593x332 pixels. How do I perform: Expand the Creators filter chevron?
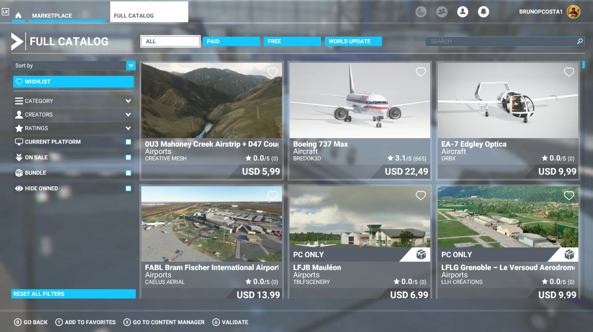pyautogui.click(x=128, y=115)
